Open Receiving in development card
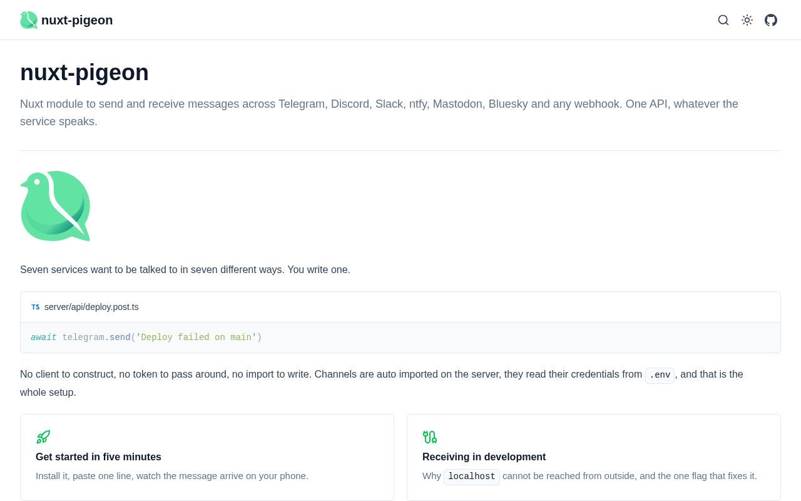Image resolution: width=801 pixels, height=501 pixels. pyautogui.click(x=594, y=457)
